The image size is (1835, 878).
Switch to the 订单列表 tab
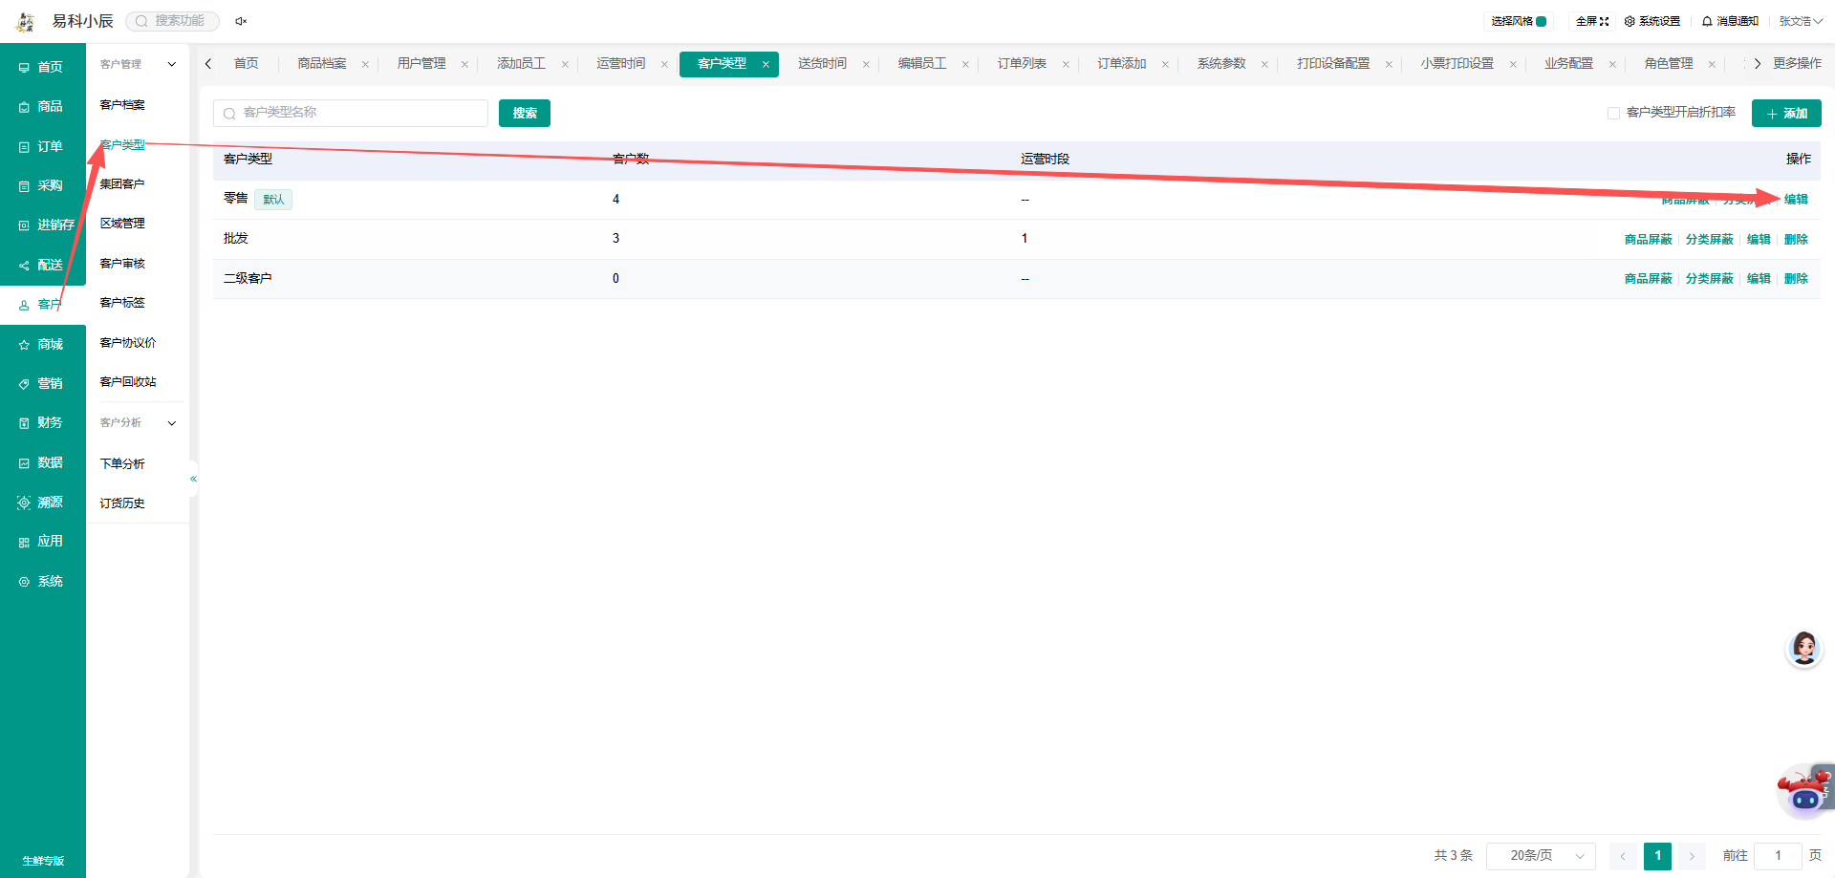pos(1022,64)
